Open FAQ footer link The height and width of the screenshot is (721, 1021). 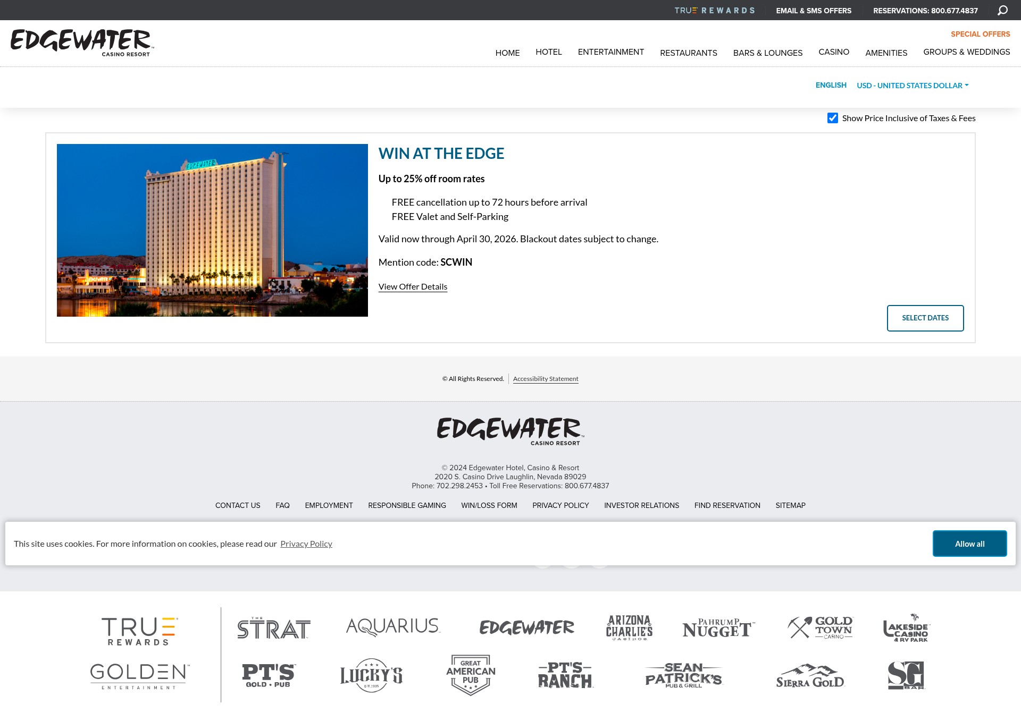[x=282, y=505]
